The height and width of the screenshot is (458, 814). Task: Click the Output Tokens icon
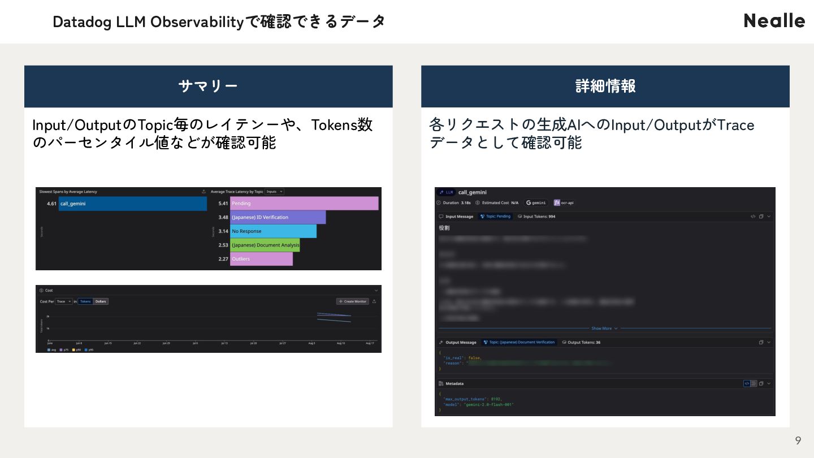564,342
